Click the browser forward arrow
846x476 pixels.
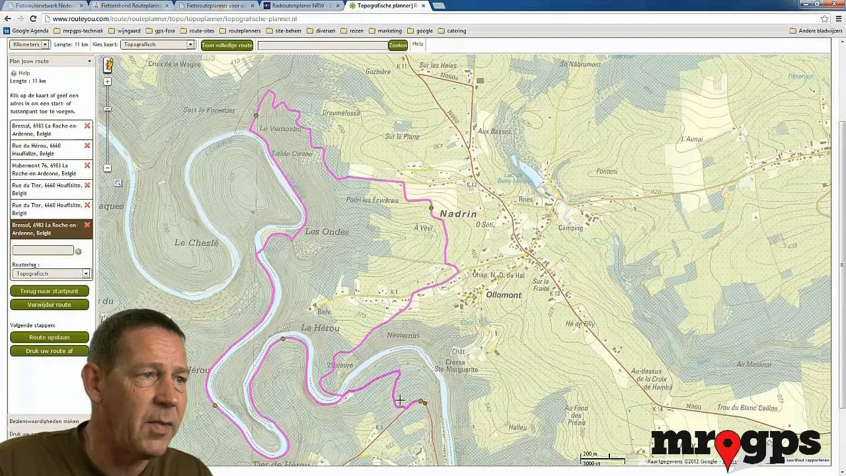[x=20, y=19]
